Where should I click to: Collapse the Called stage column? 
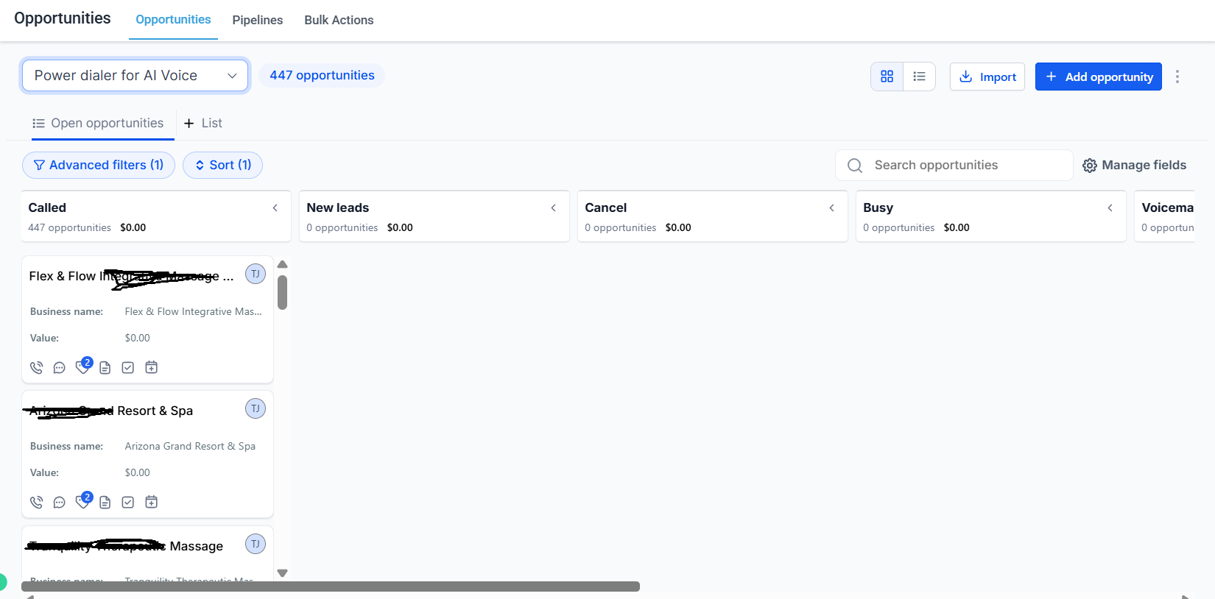[275, 208]
